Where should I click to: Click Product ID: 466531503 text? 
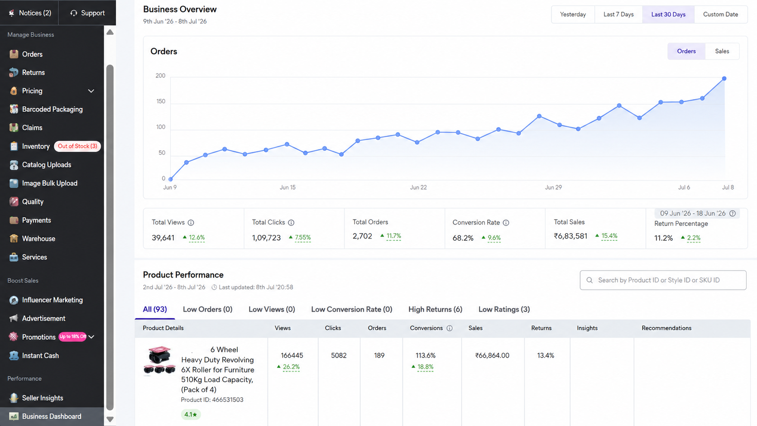pyautogui.click(x=212, y=400)
